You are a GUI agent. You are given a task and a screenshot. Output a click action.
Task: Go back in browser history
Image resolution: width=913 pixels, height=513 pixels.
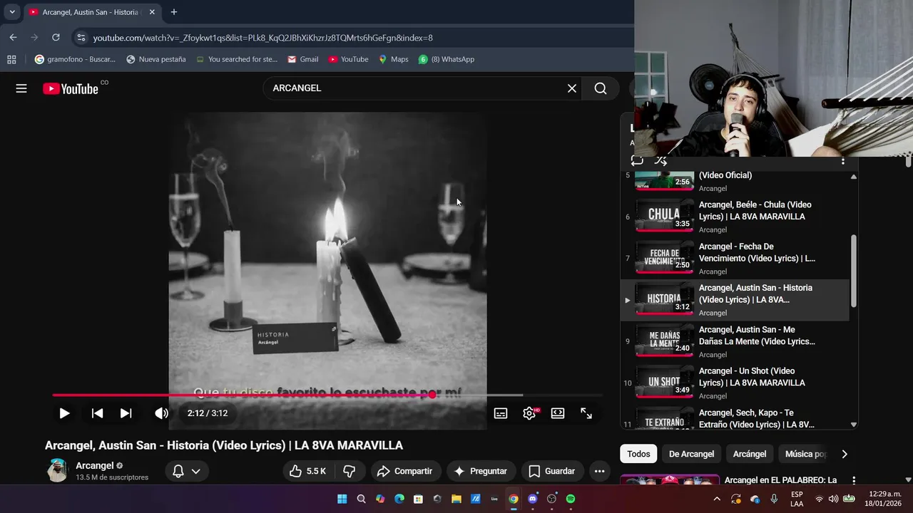pyautogui.click(x=13, y=37)
